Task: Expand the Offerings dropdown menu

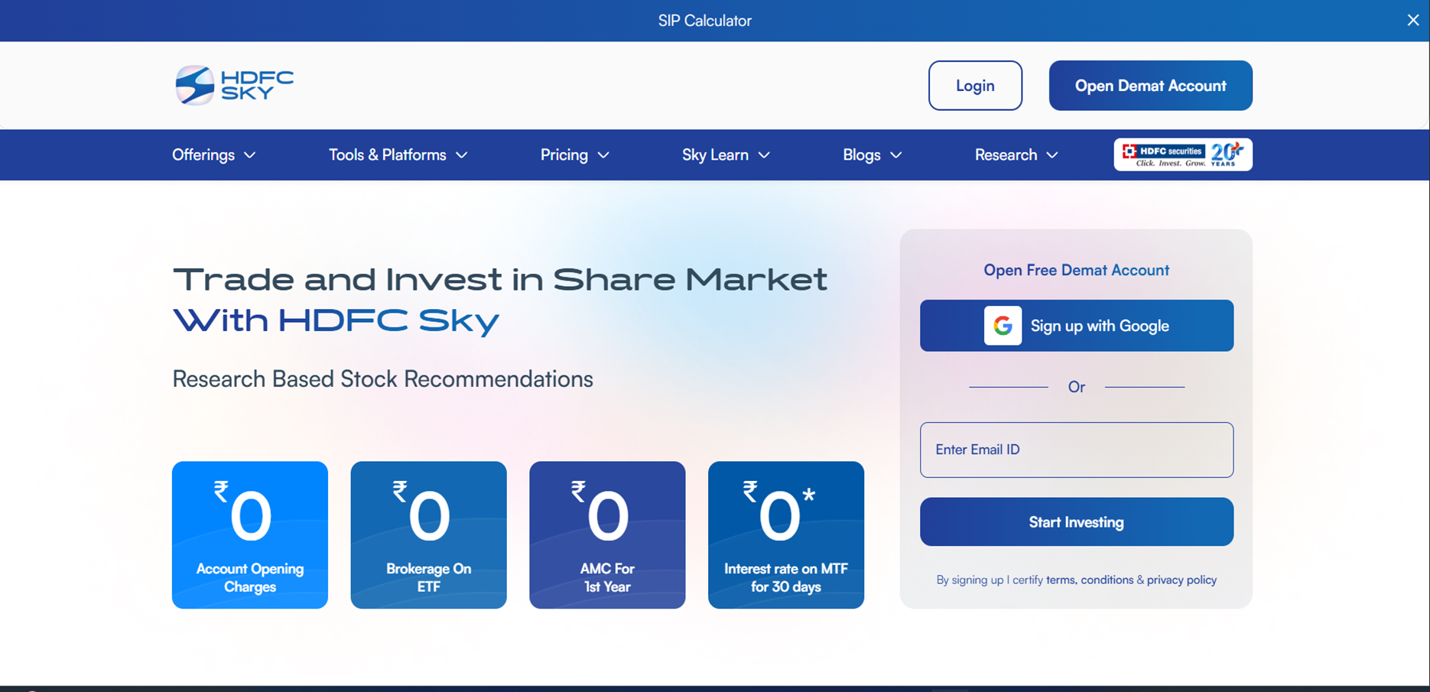Action: [x=213, y=155]
